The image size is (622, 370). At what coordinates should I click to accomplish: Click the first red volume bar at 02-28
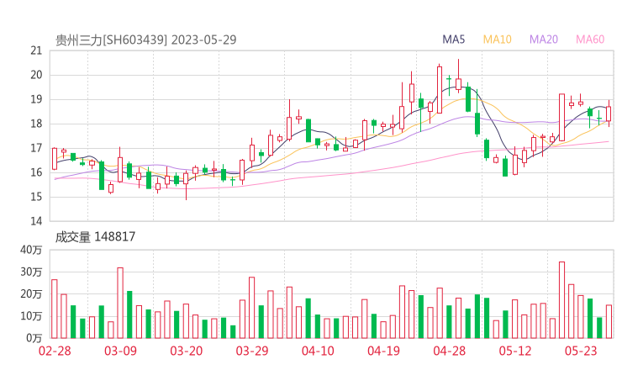point(55,309)
